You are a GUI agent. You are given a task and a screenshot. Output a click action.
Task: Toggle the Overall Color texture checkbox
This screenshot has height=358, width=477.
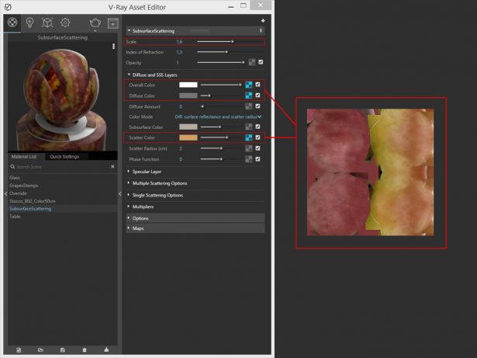258,85
